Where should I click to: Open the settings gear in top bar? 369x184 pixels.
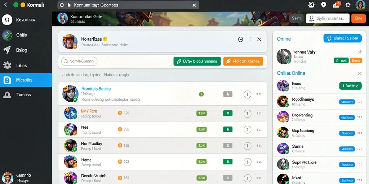(348, 5)
